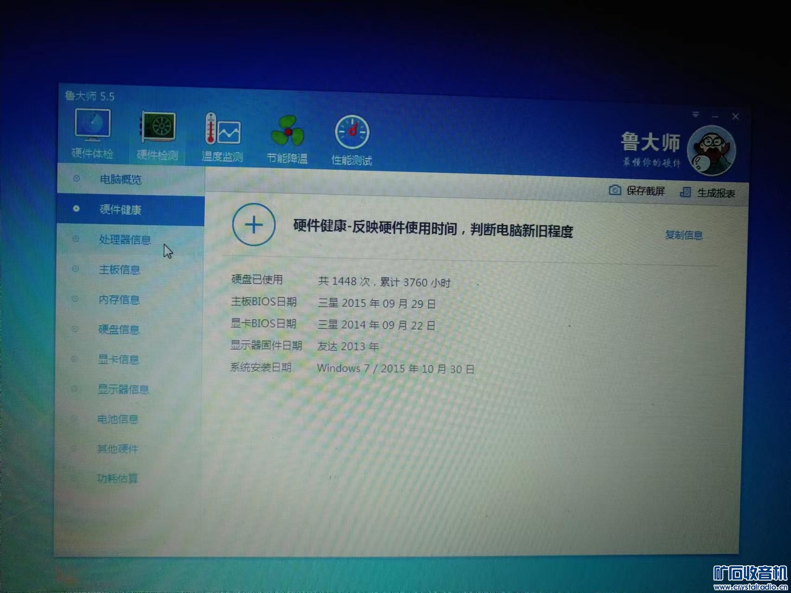Image resolution: width=791 pixels, height=593 pixels.
Task: Click the 鲁大师 mascot avatar icon
Action: (x=711, y=151)
